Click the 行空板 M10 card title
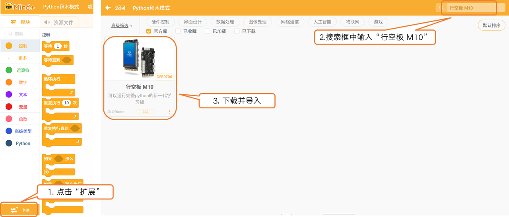 140,87
